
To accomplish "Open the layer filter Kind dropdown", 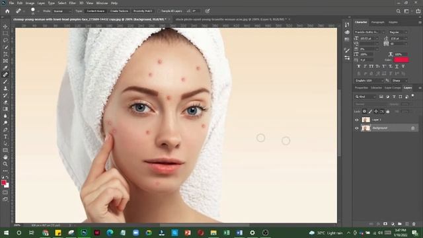I will pos(365,97).
